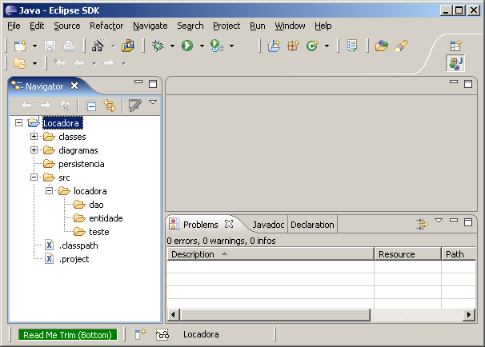Click Collapse All icon in Navigator
Image resolution: width=485 pixels, height=347 pixels.
click(x=91, y=105)
